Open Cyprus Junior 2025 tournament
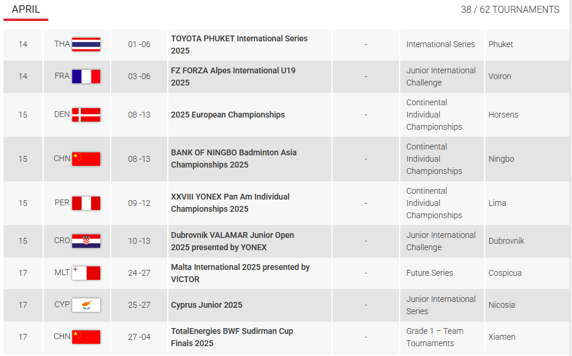The width and height of the screenshot is (572, 356). click(x=206, y=305)
